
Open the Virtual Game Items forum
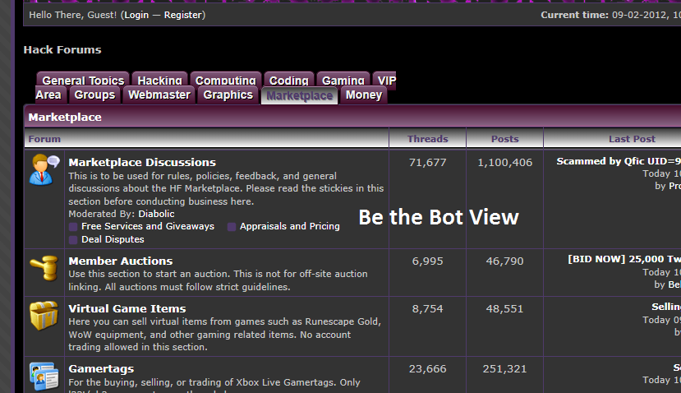(127, 308)
